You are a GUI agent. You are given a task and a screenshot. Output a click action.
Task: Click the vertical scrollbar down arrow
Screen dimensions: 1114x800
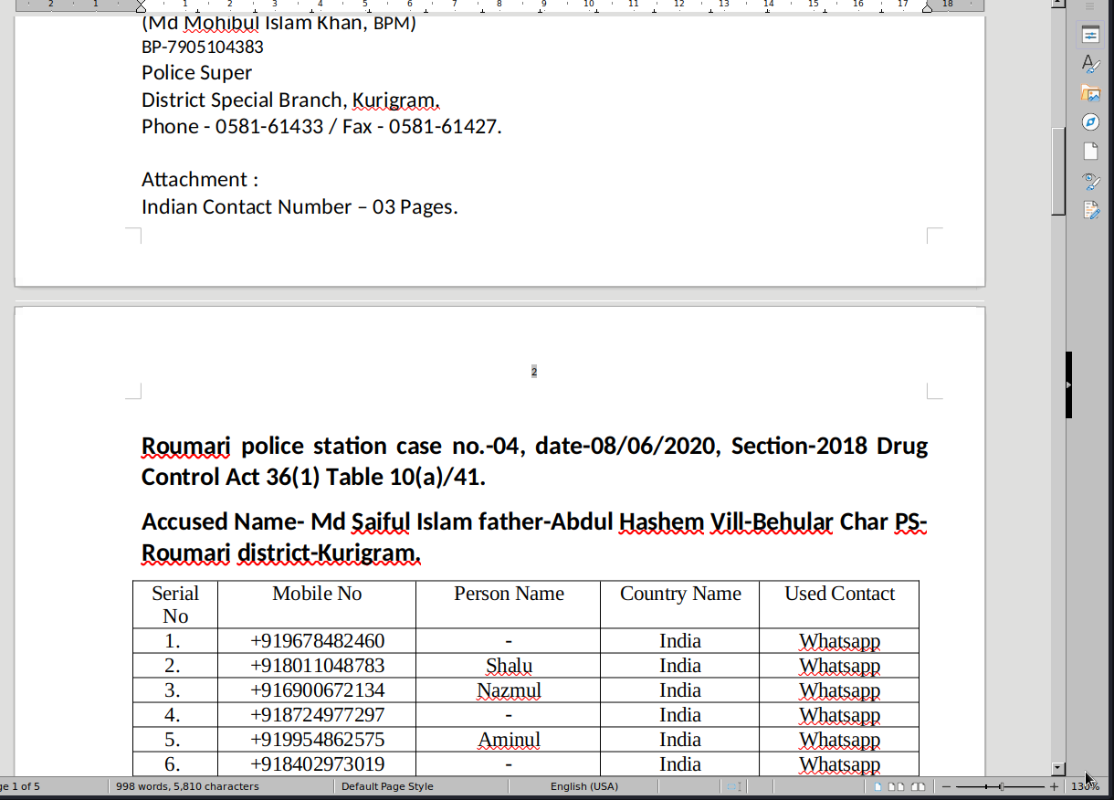(1058, 769)
